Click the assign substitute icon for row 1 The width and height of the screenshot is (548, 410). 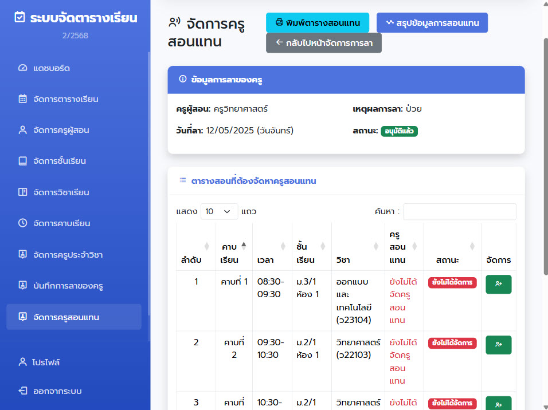498,284
